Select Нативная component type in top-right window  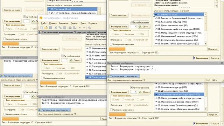[123, 34]
